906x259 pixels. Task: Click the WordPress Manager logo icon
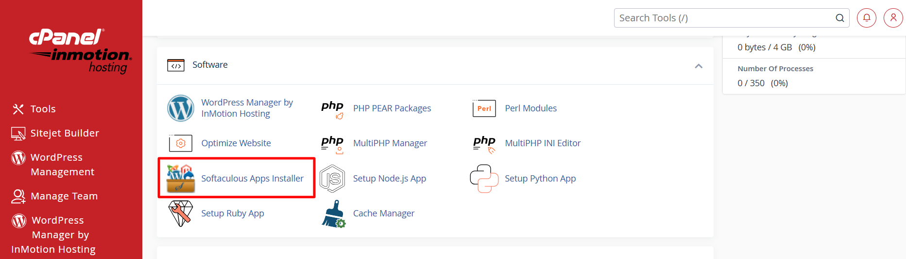click(181, 108)
